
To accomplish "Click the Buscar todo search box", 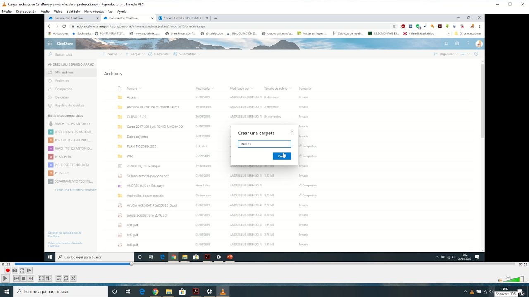I will [70, 54].
